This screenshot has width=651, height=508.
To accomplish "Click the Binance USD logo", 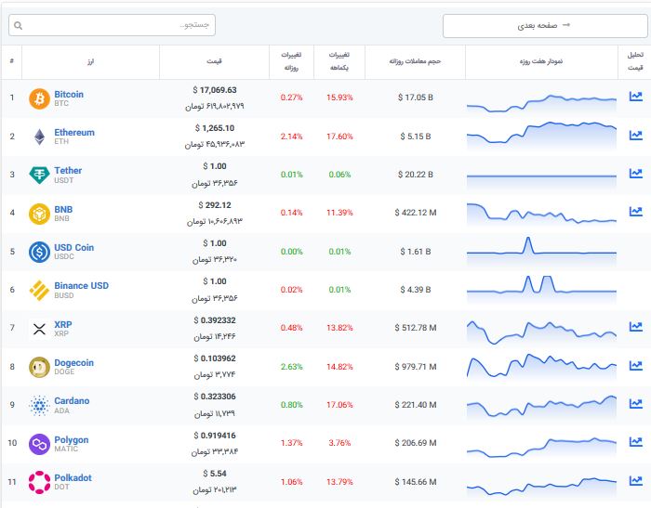I will pyautogui.click(x=39, y=291).
